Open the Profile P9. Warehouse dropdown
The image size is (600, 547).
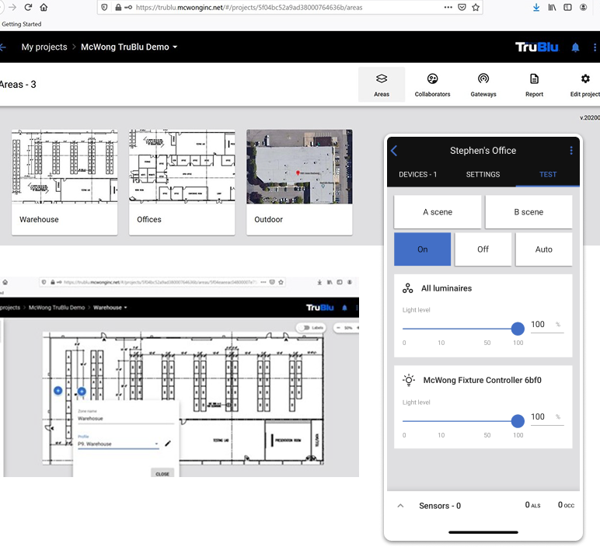pos(156,444)
